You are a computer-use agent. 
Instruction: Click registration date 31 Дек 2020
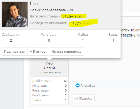tap(72, 16)
